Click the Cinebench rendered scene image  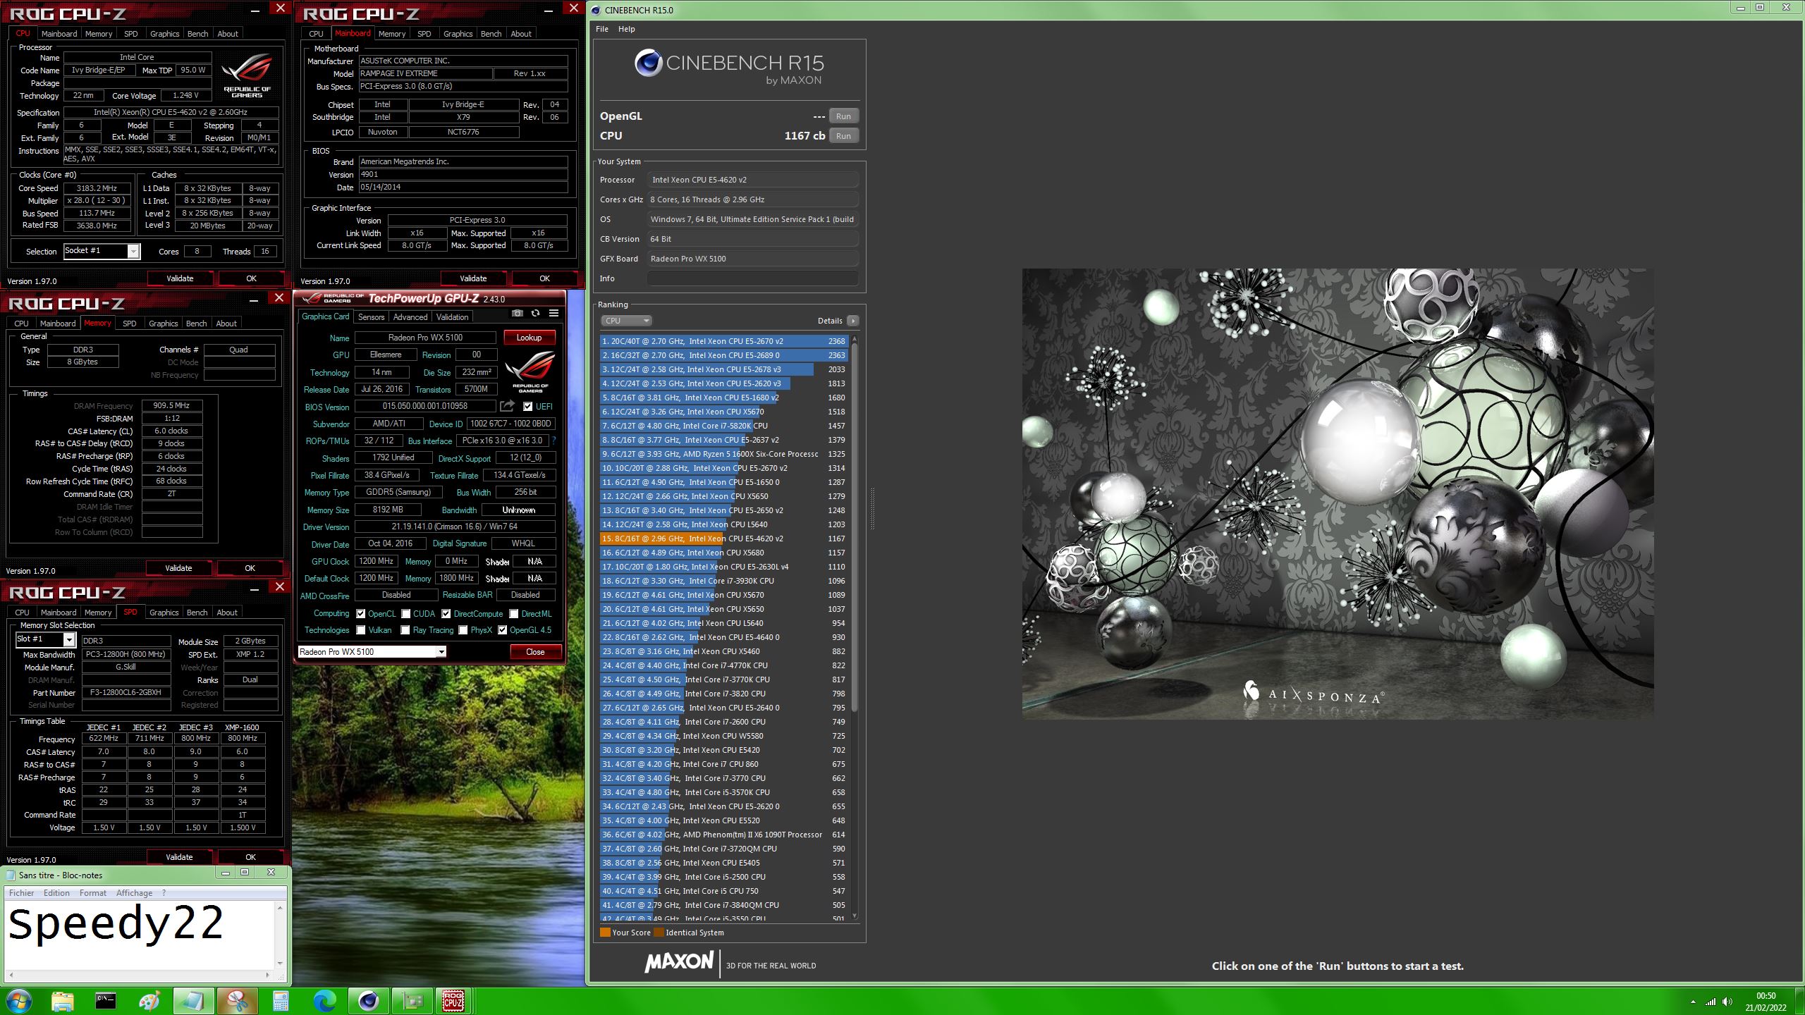click(x=1338, y=493)
